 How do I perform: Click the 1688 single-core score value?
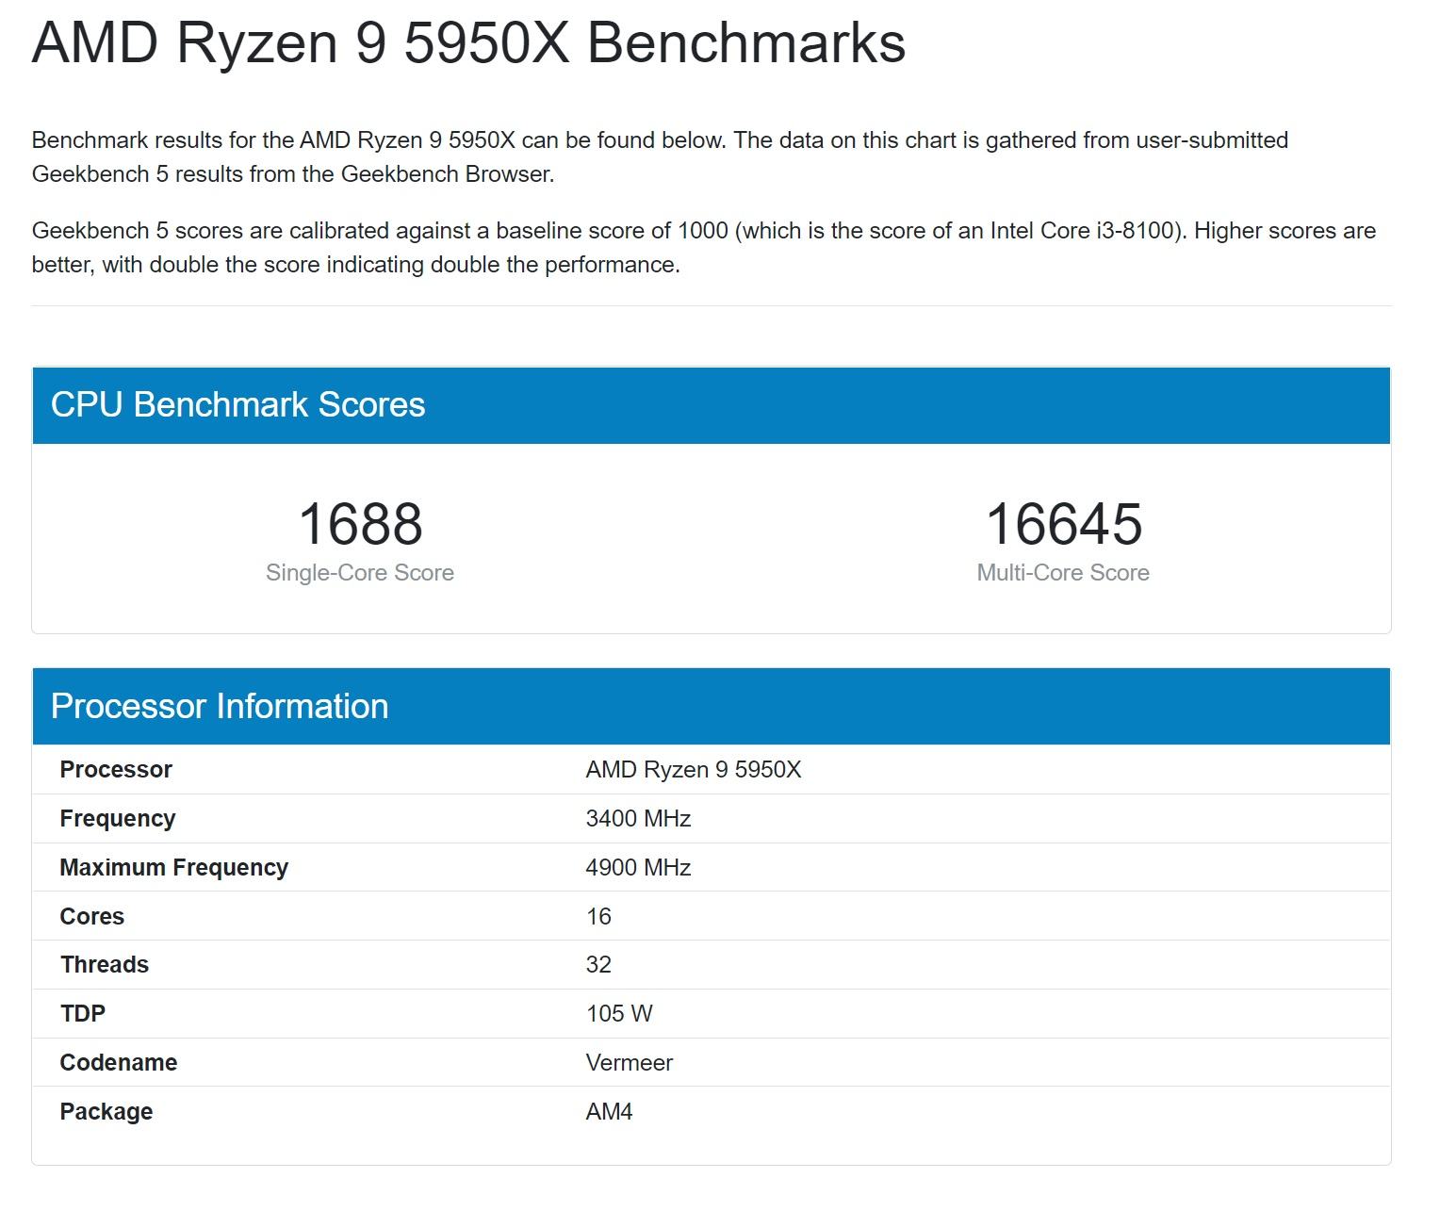pos(360,524)
